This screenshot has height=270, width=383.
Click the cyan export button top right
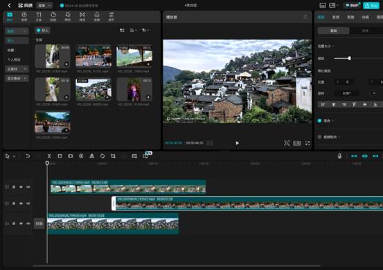coord(371,6)
